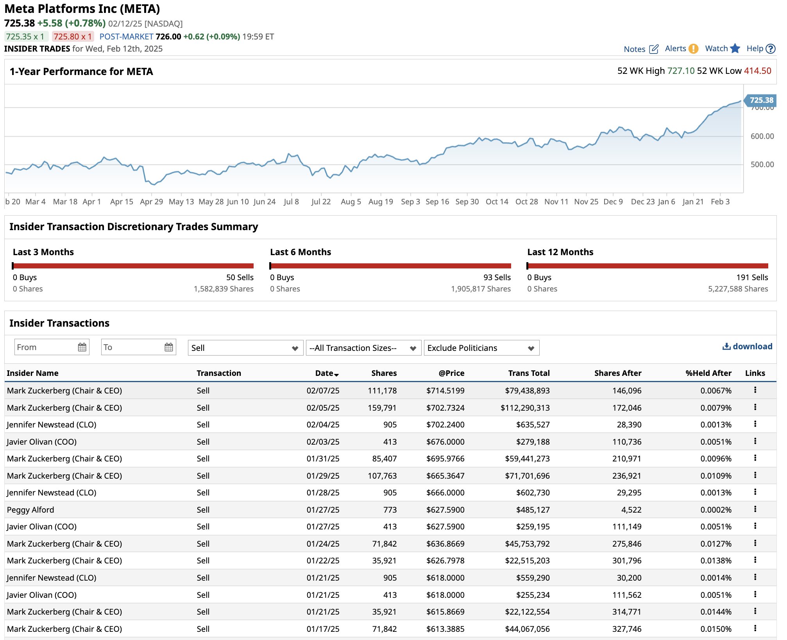This screenshot has height=640, width=787.
Task: Sort by Trans Total column header
Action: (x=529, y=373)
